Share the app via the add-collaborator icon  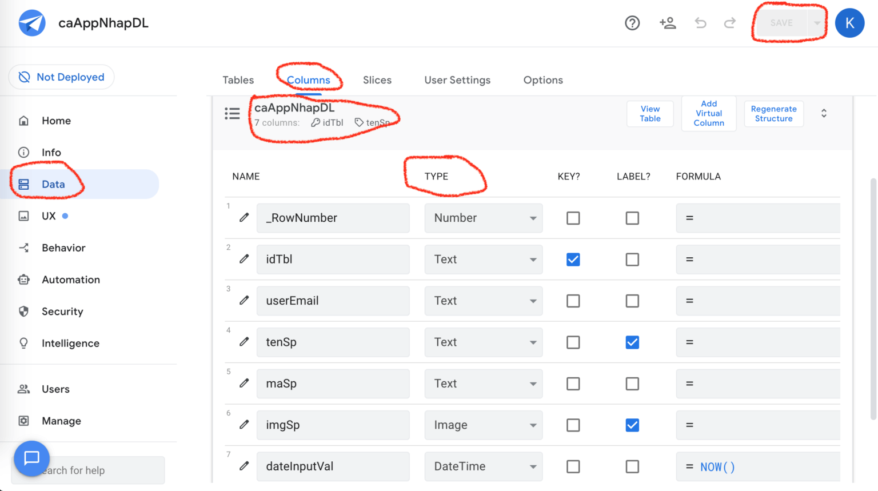point(668,23)
